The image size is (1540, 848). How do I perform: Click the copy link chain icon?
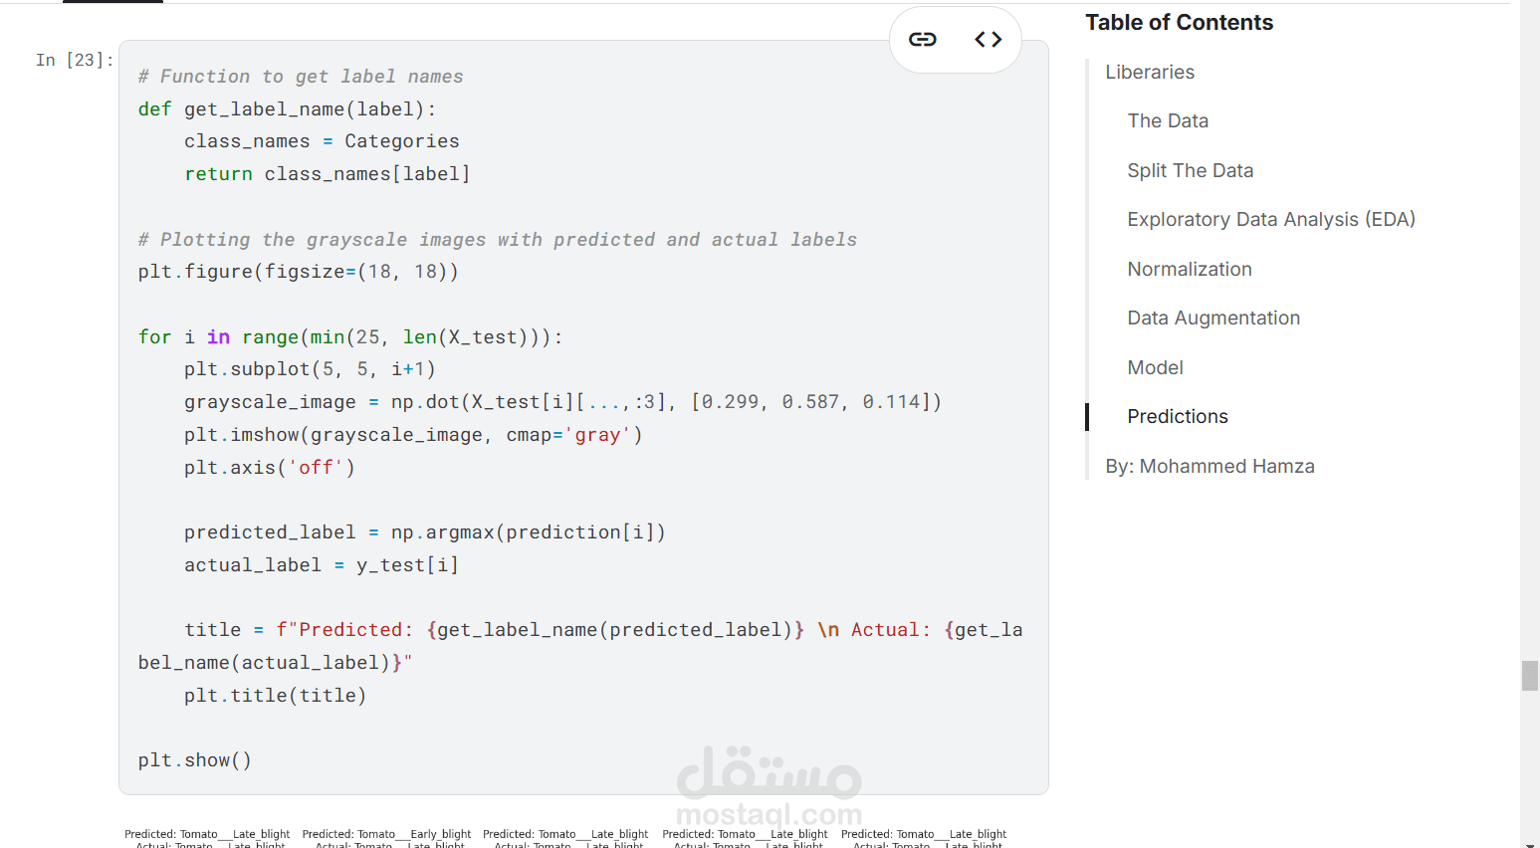923,40
